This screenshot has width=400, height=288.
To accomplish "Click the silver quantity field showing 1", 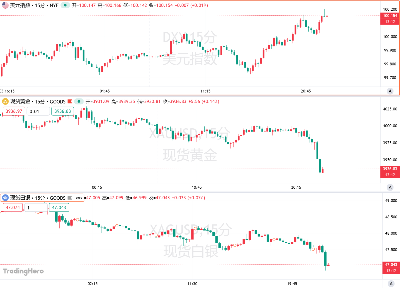I will click(36, 207).
